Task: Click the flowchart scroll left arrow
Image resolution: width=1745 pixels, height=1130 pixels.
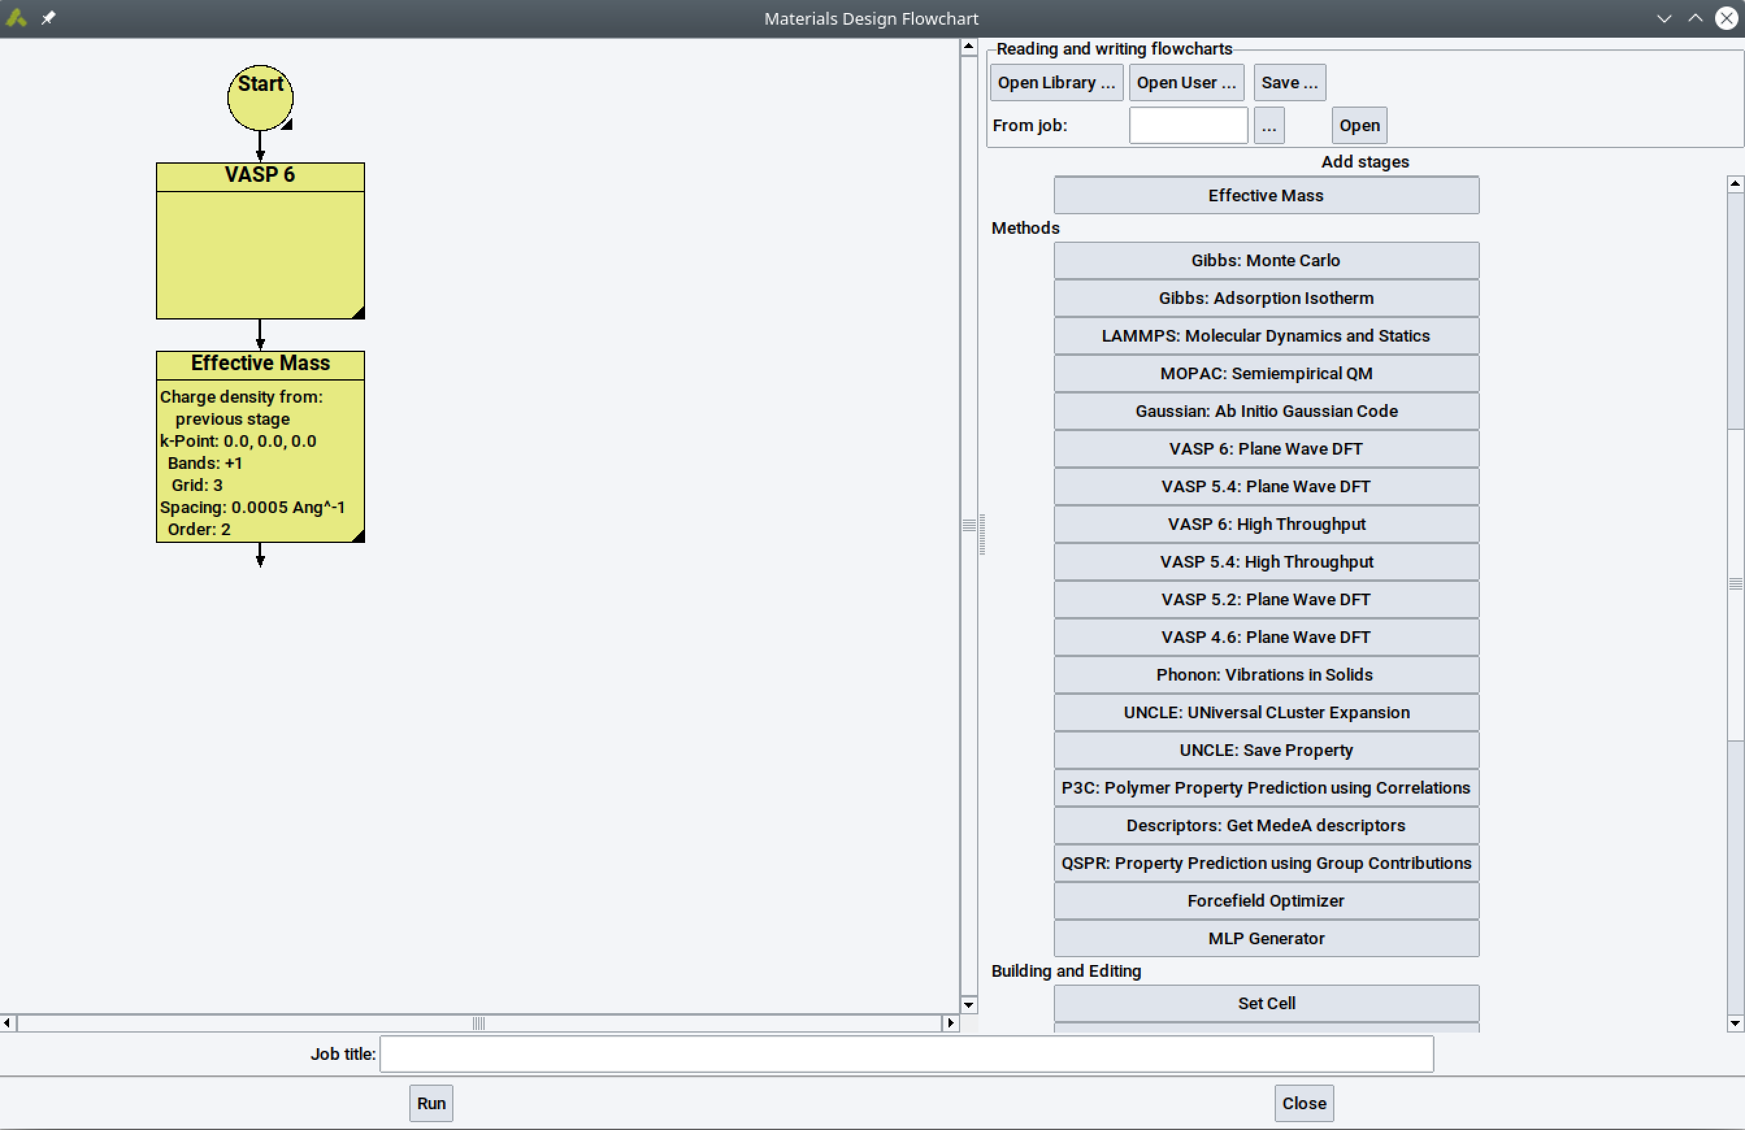Action: (6, 1022)
